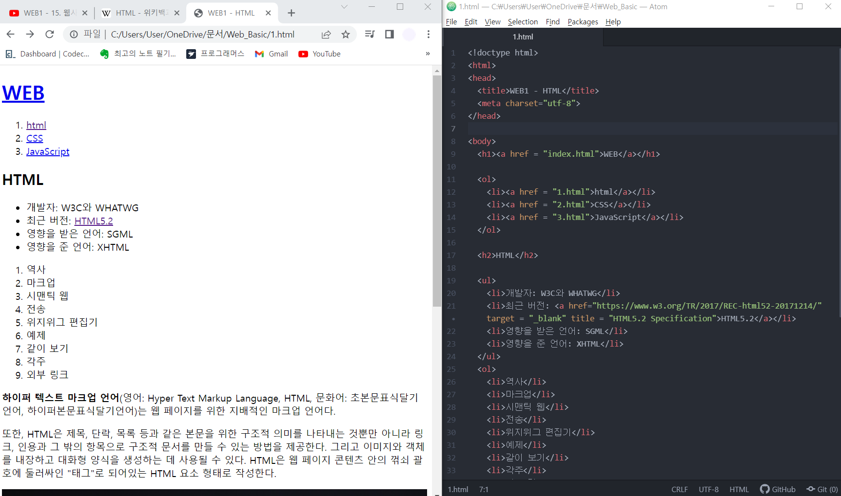Click the address bar URL
The width and height of the screenshot is (841, 496).
click(x=203, y=34)
